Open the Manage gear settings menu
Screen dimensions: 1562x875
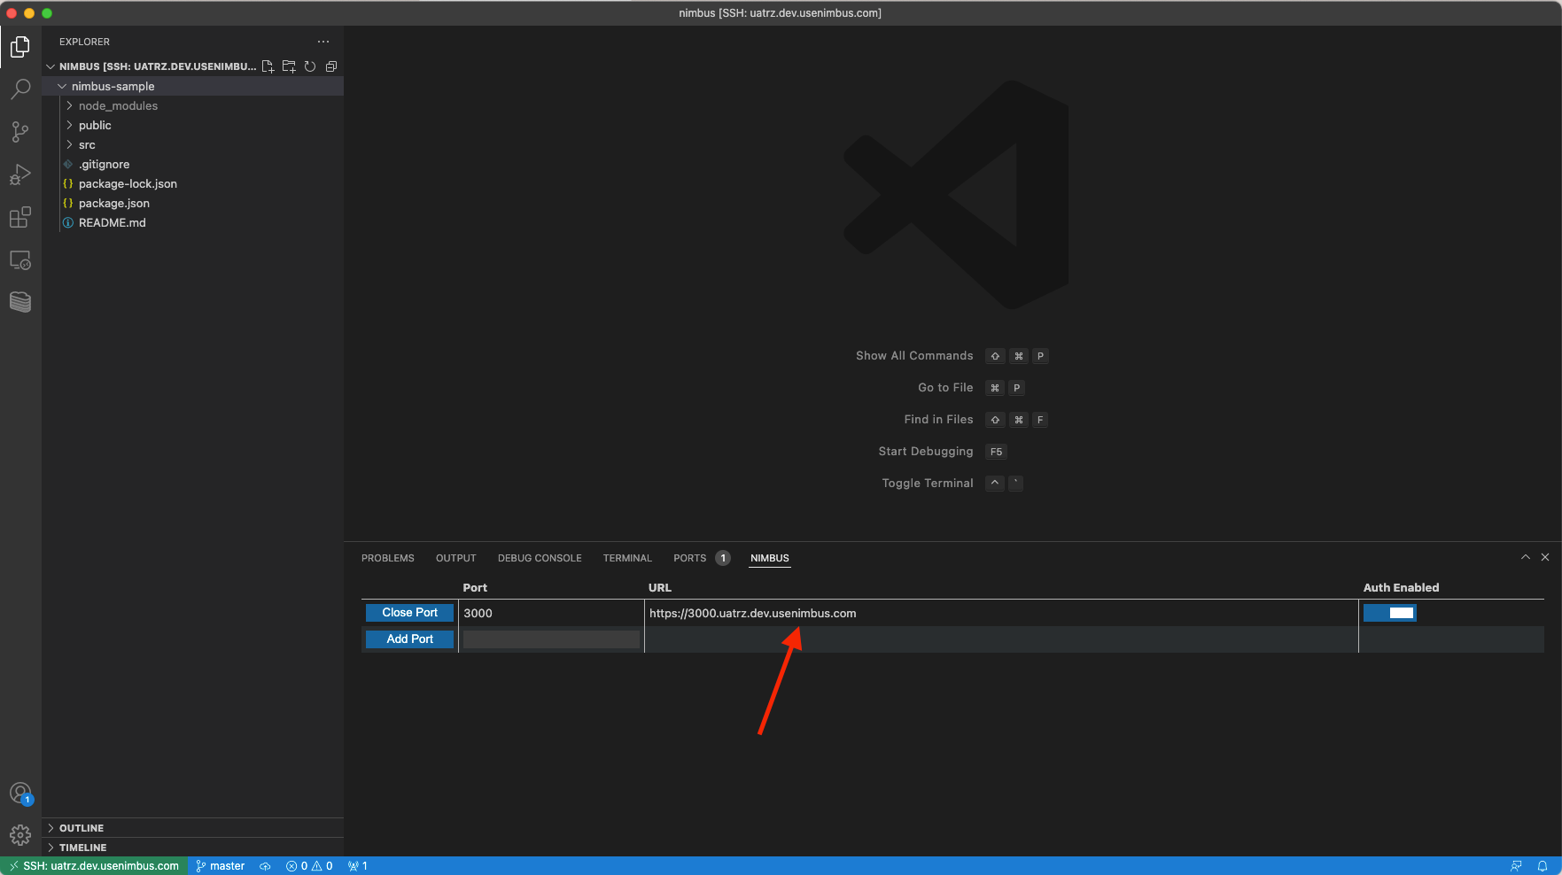point(20,834)
